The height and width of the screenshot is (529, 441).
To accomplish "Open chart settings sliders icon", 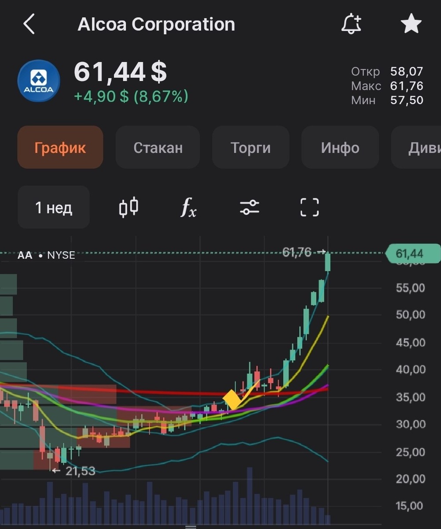I will click(250, 207).
